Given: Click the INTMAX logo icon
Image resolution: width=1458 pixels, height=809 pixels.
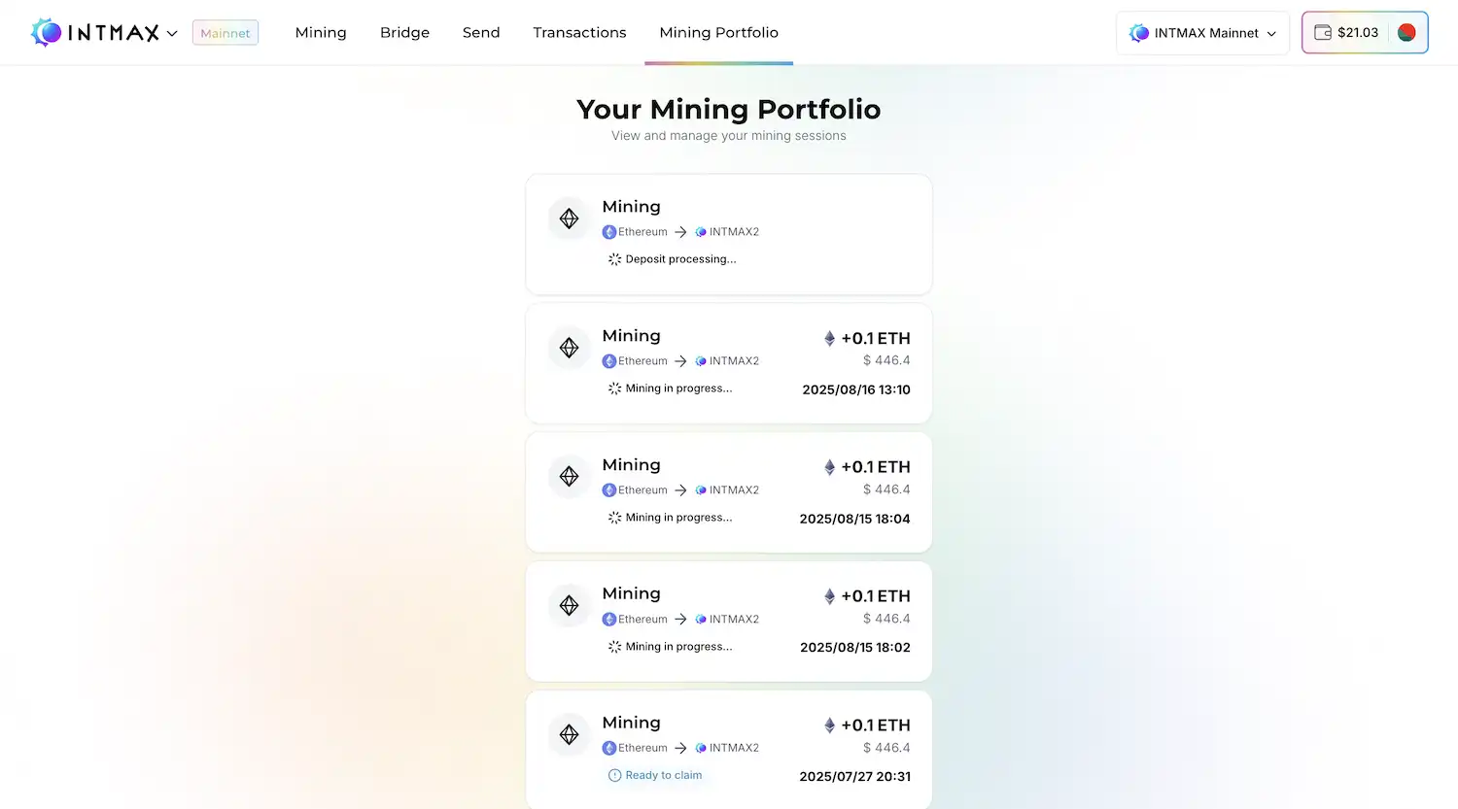Looking at the screenshot, I should [x=46, y=32].
